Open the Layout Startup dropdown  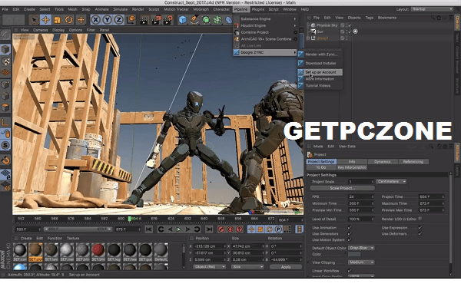pos(432,9)
